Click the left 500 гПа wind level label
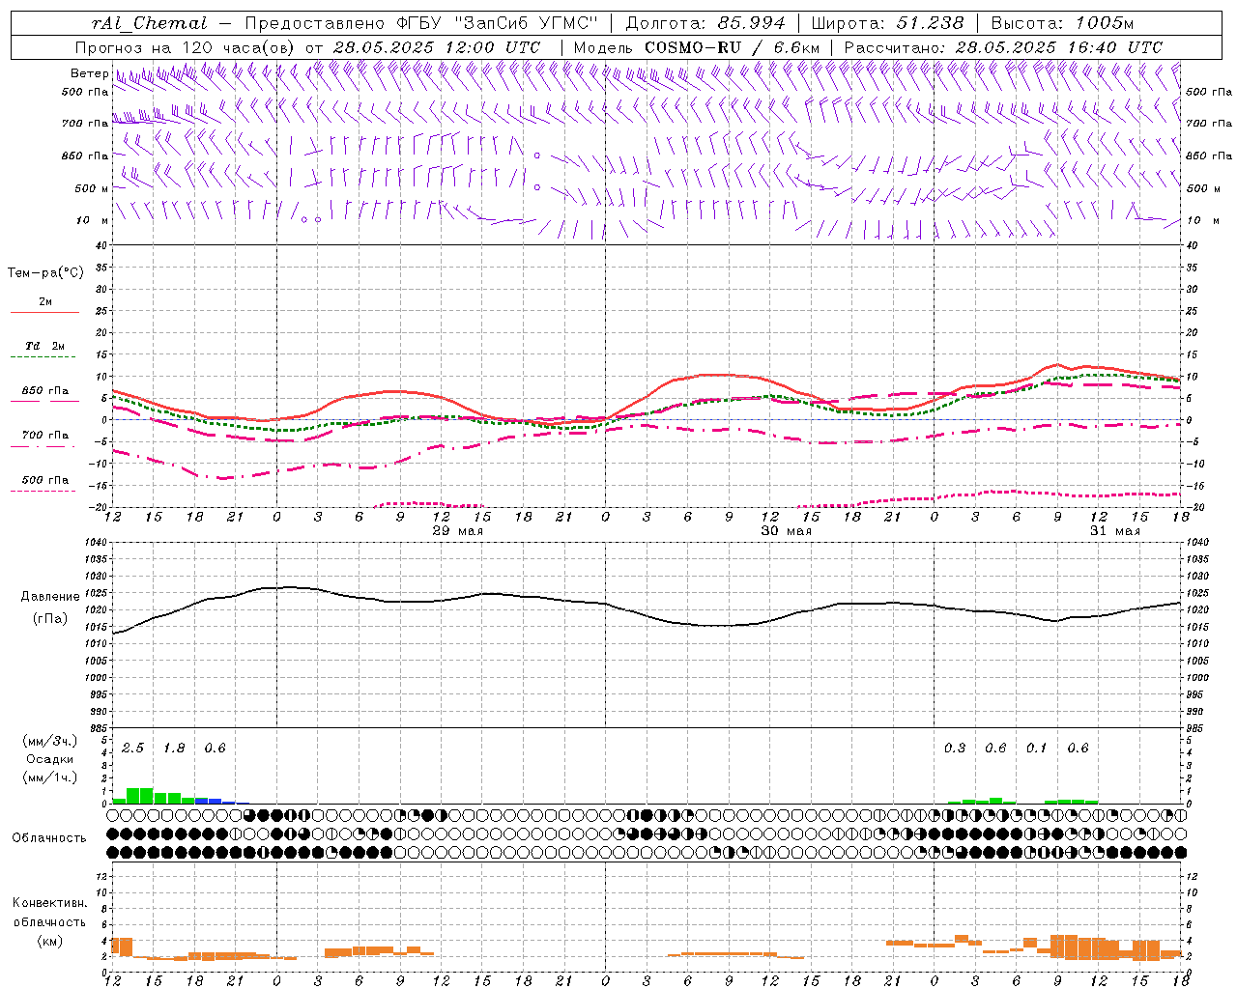1237x989 pixels. click(85, 92)
